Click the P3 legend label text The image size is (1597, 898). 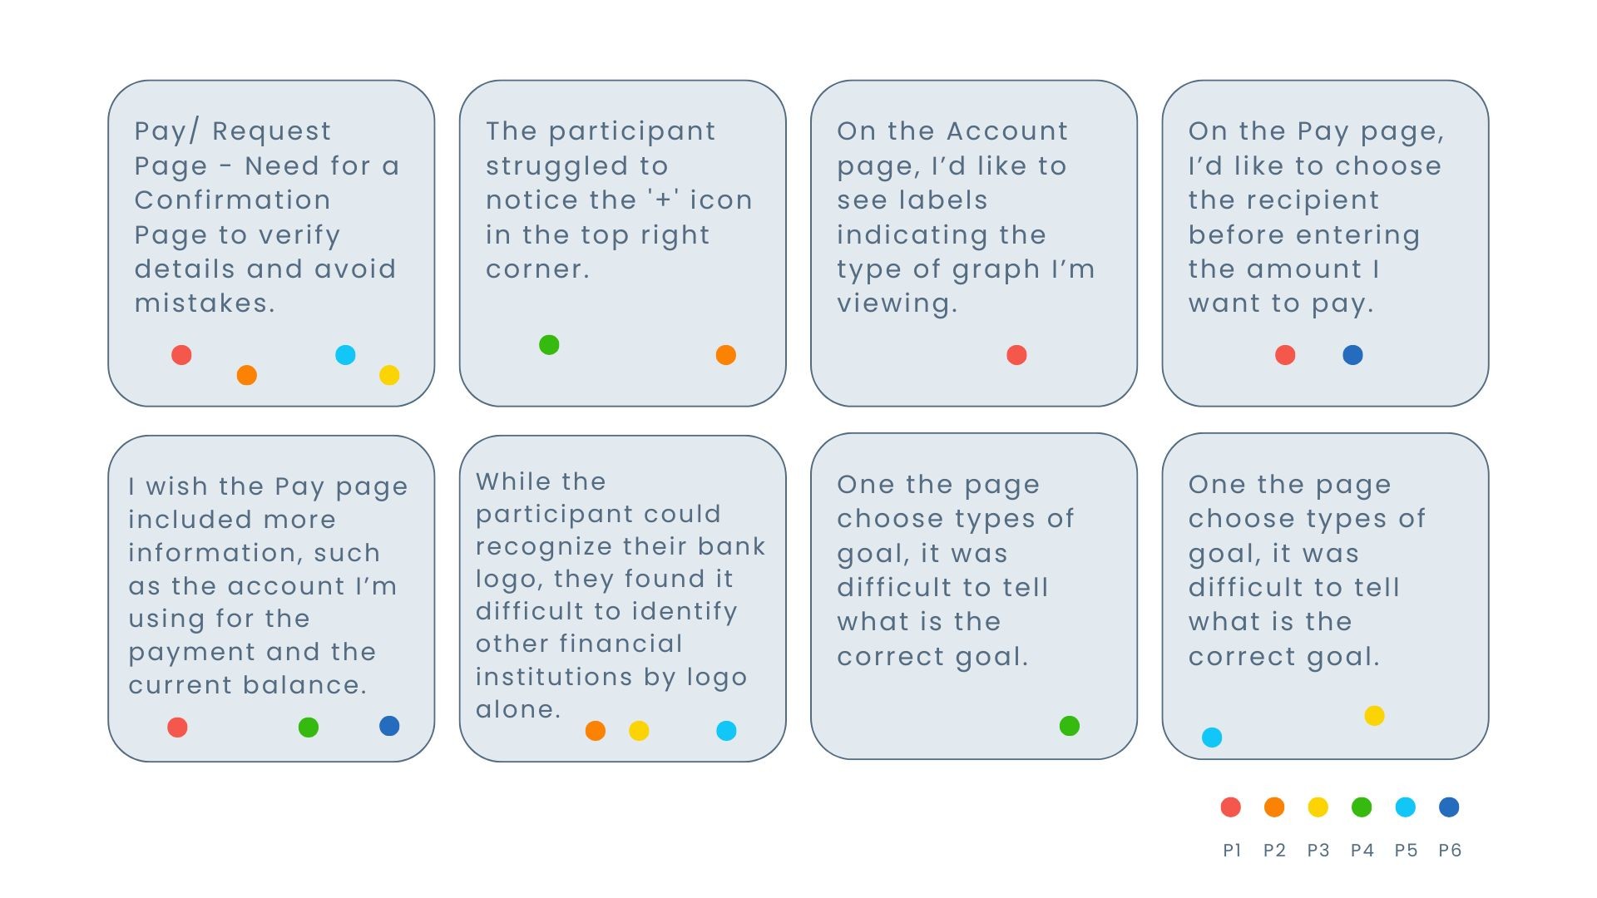[1318, 851]
